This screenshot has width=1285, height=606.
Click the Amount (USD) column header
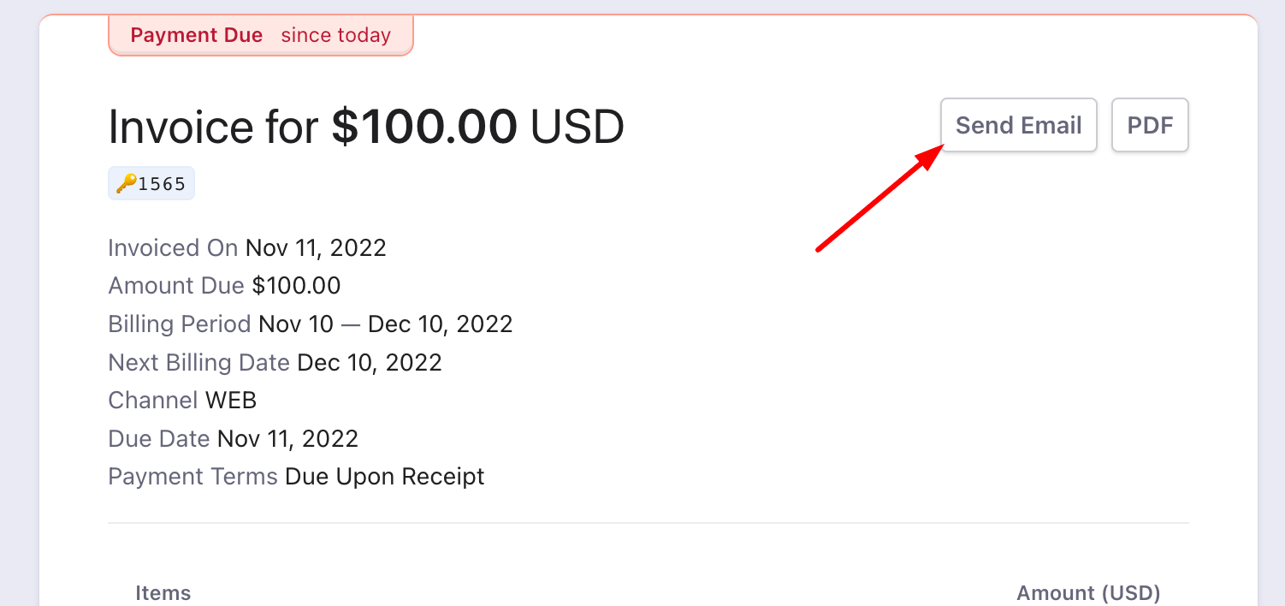pyautogui.click(x=1088, y=593)
